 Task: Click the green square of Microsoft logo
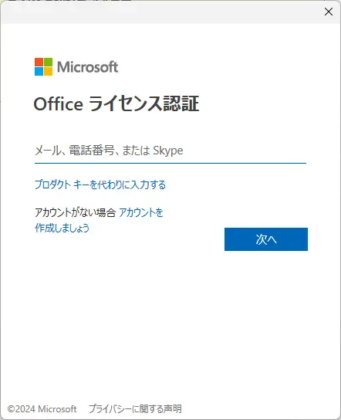coord(48,62)
